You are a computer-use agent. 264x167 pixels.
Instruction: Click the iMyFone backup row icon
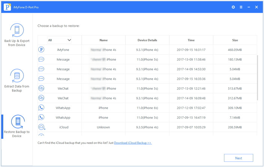pyautogui.click(x=41, y=50)
